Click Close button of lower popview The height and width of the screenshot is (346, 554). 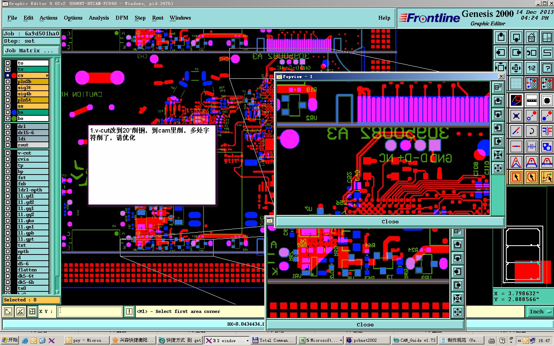(365, 324)
